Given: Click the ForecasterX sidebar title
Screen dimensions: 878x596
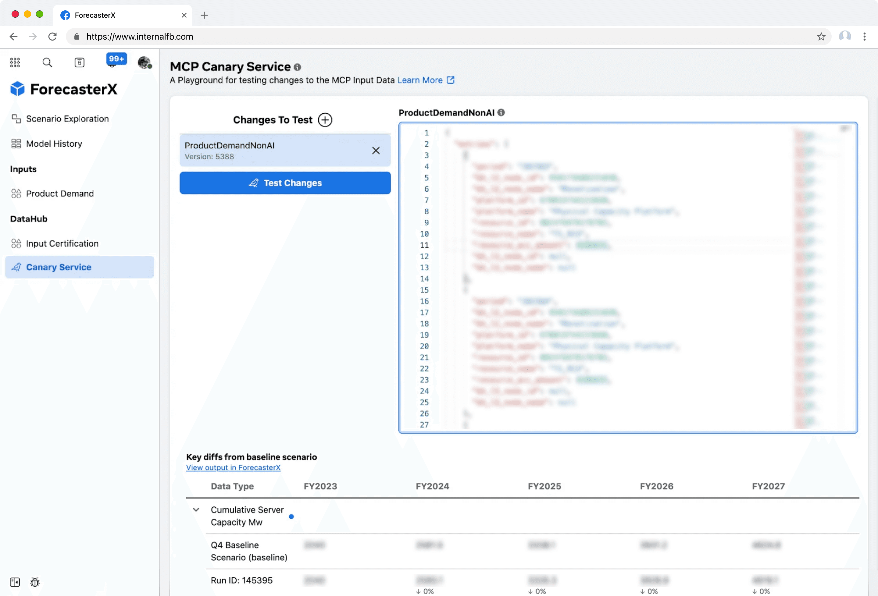Looking at the screenshot, I should point(74,89).
